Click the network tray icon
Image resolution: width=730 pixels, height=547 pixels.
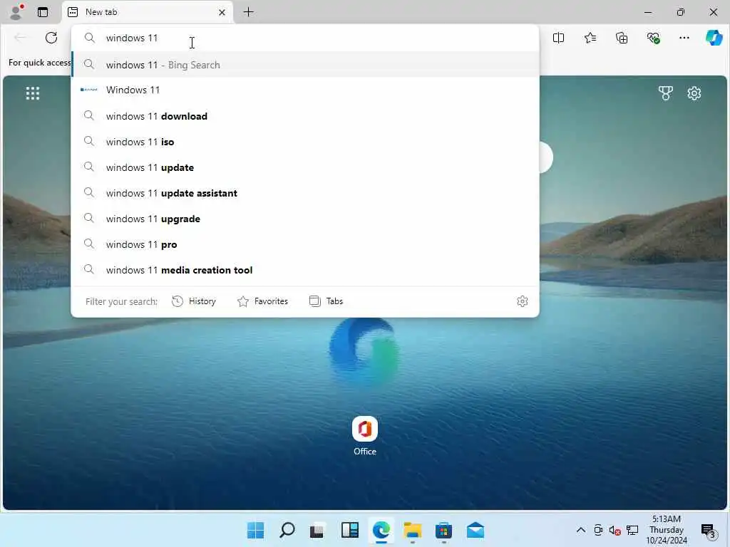coord(632,530)
